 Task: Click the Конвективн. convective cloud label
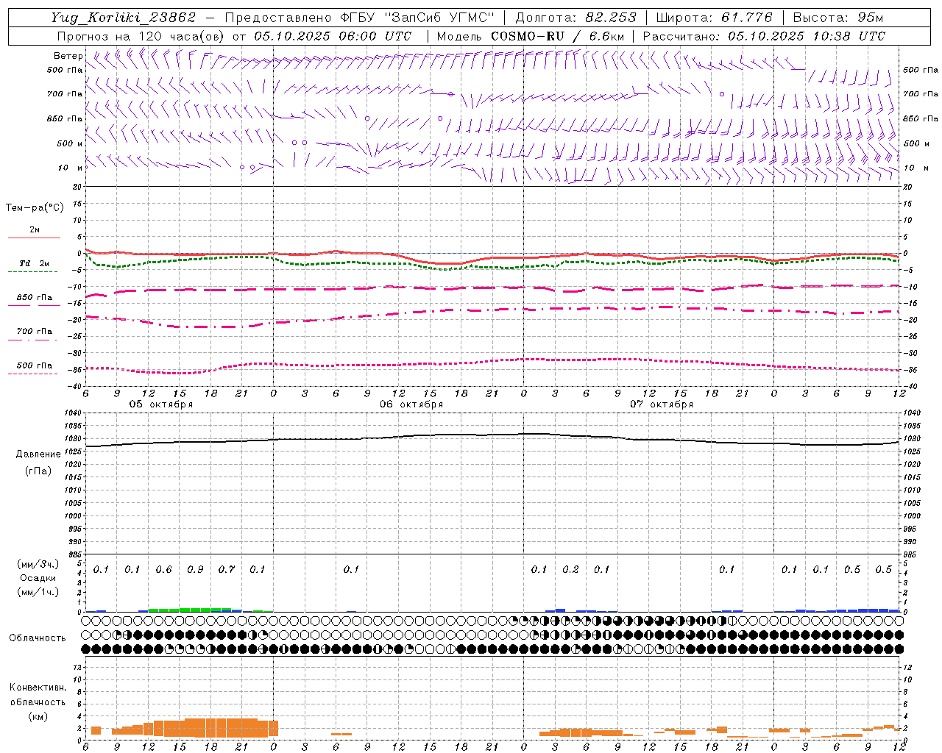coord(38,688)
